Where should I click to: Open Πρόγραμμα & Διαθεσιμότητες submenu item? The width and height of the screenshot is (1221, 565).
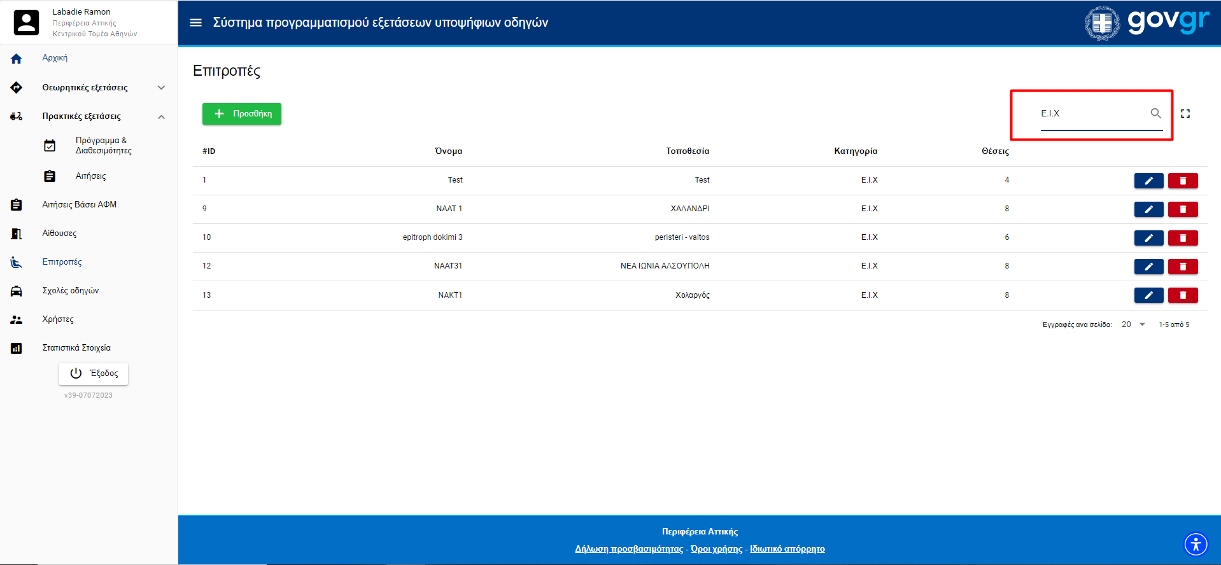pyautogui.click(x=103, y=146)
